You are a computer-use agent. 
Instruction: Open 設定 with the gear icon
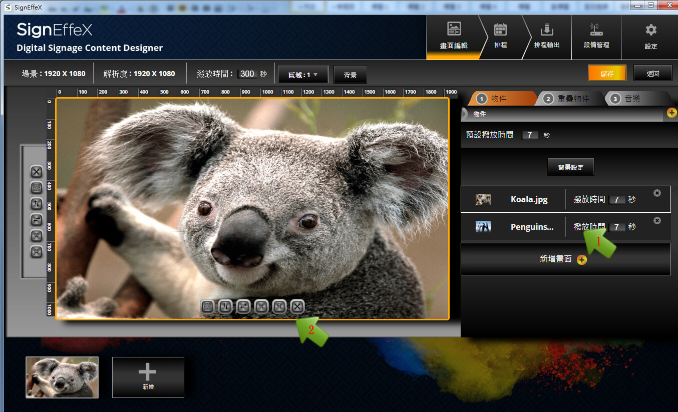coord(650,37)
